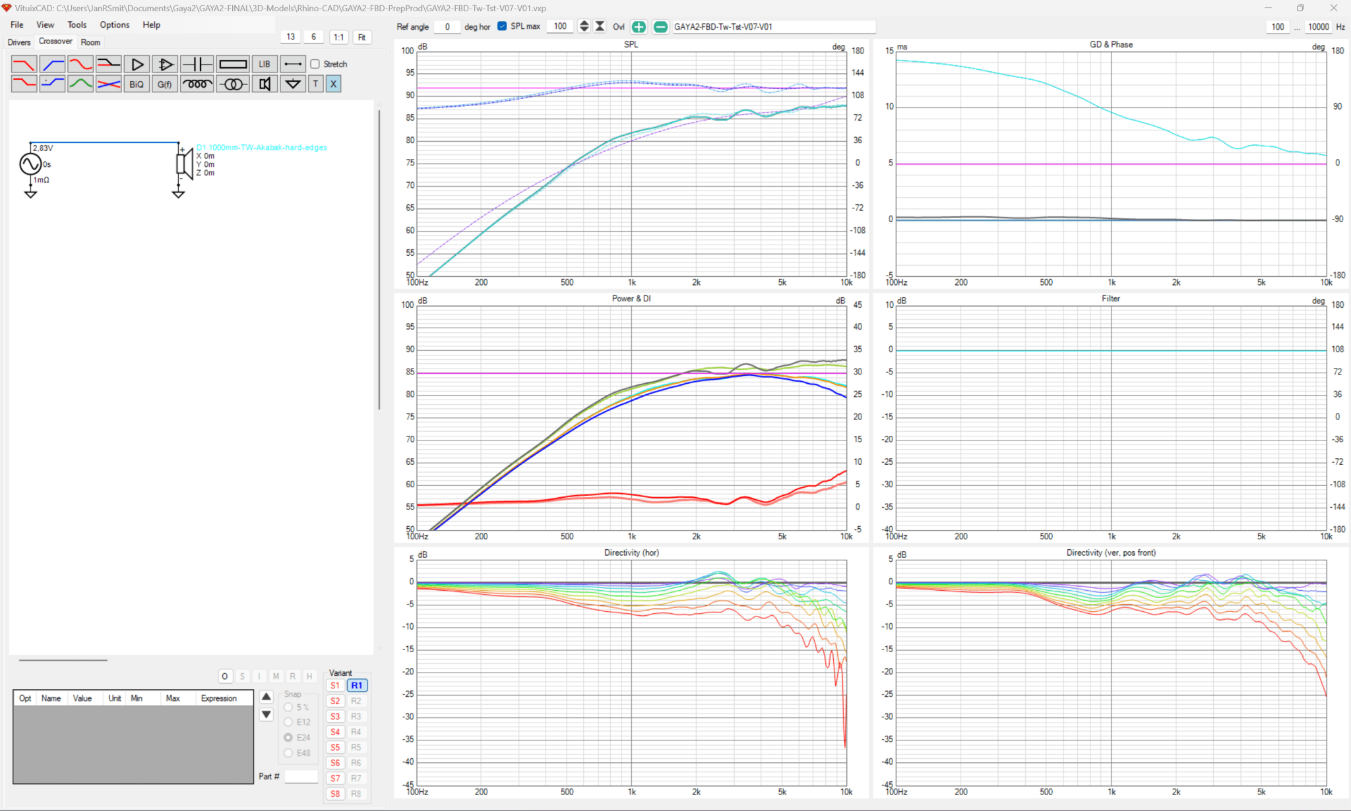The width and height of the screenshot is (1351, 811).
Task: Click the highlighted X toolbar button
Action: 334,84
